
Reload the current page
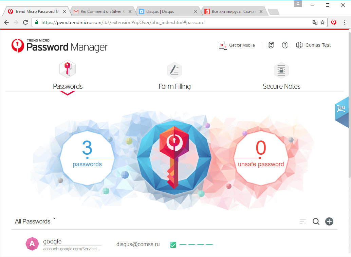(x=25, y=22)
